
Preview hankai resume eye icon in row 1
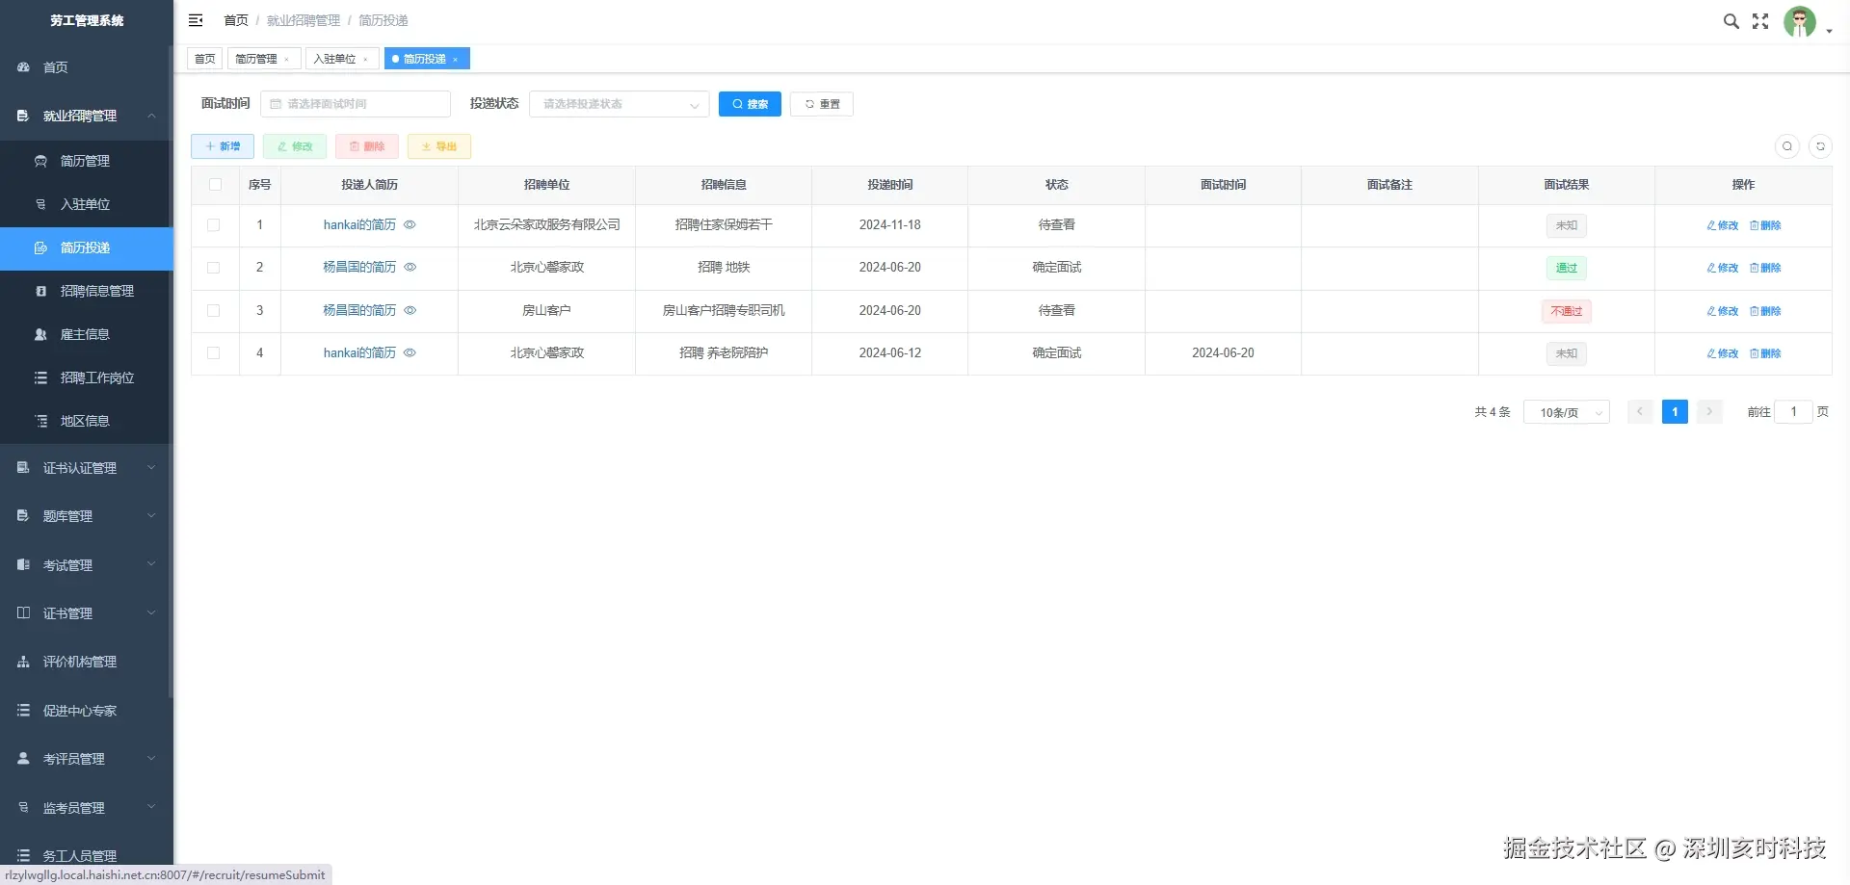410,224
